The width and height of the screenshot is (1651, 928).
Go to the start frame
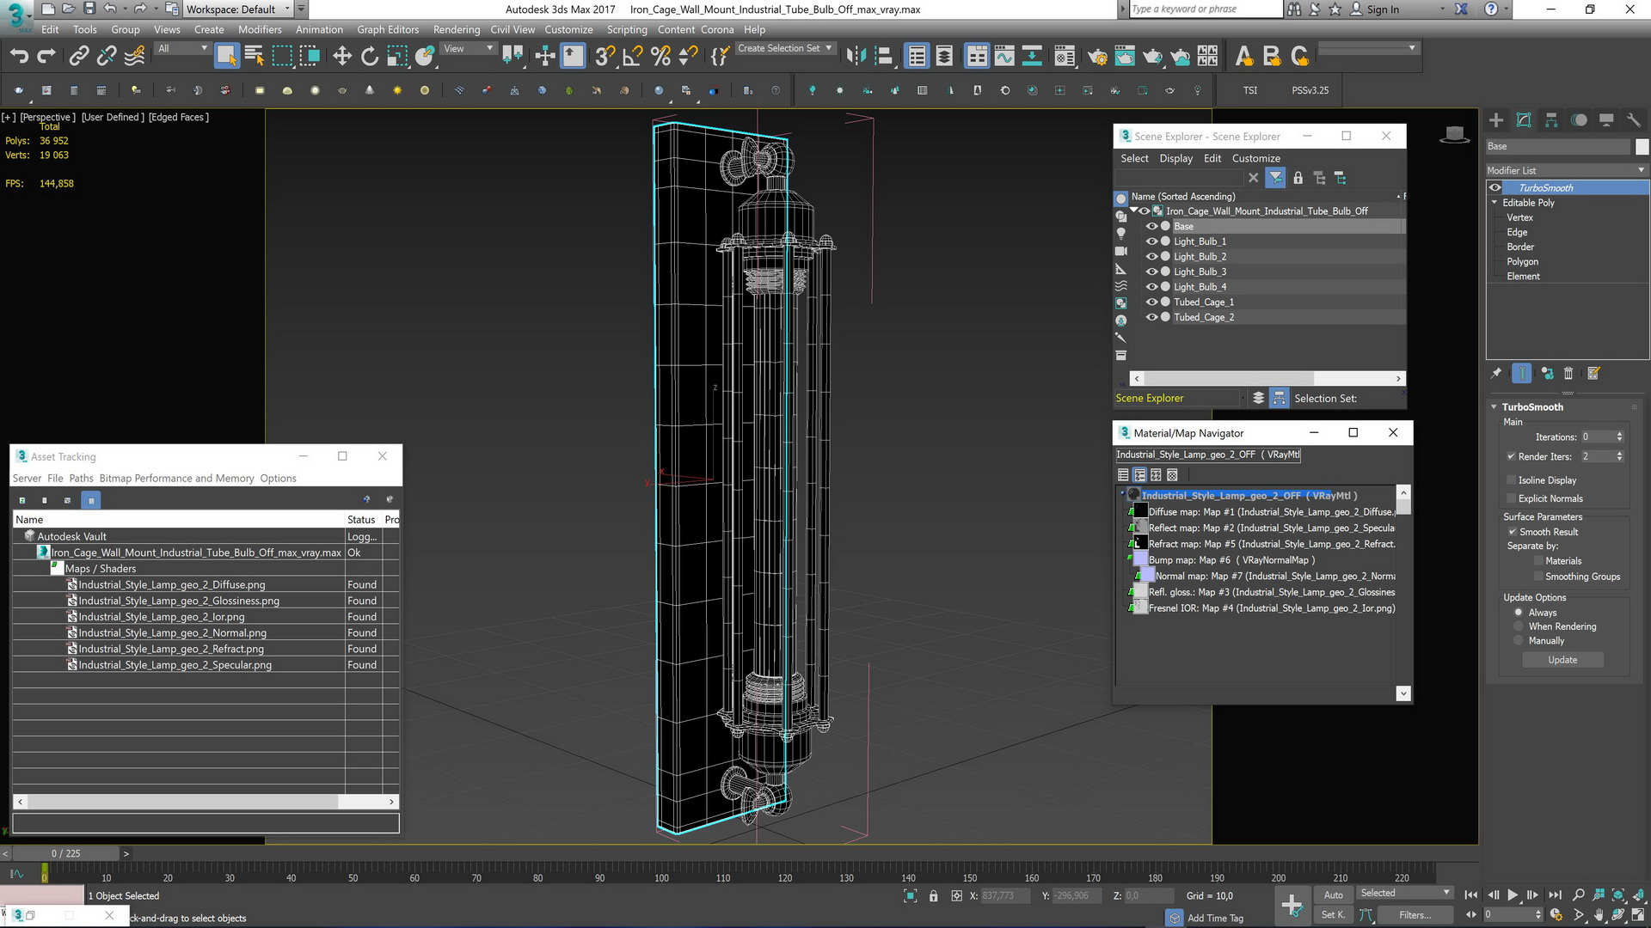click(1471, 894)
